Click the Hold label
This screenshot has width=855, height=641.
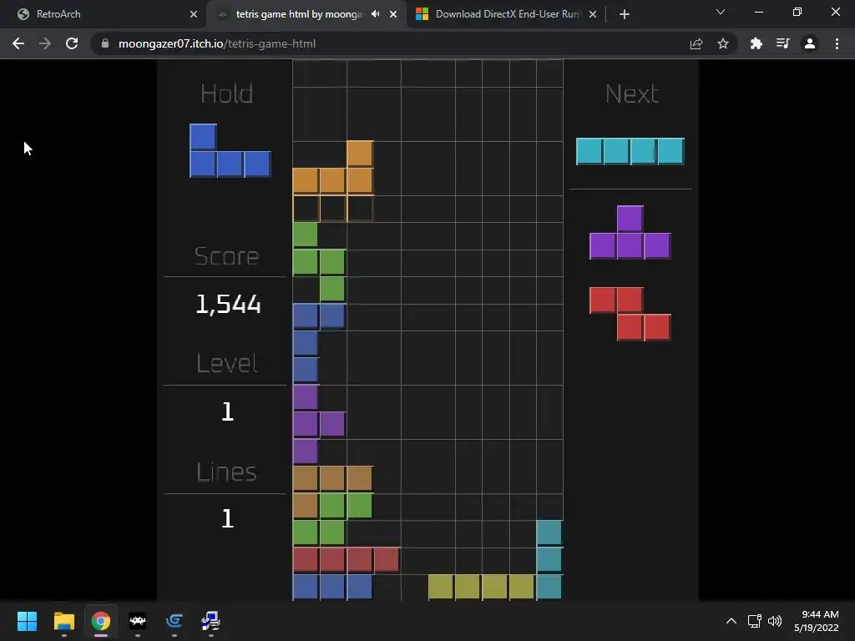coord(227,93)
